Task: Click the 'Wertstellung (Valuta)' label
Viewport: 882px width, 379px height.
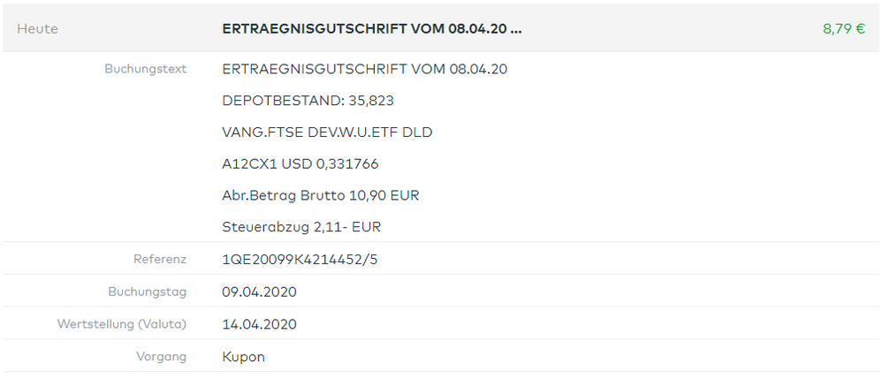Action: pos(122,324)
